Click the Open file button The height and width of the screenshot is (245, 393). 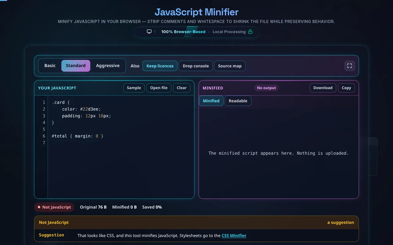coord(159,88)
